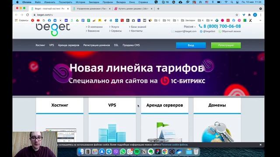Open the 'ПС' bookmarks folder
This screenshot has width=280, height=157.
coord(166,20)
